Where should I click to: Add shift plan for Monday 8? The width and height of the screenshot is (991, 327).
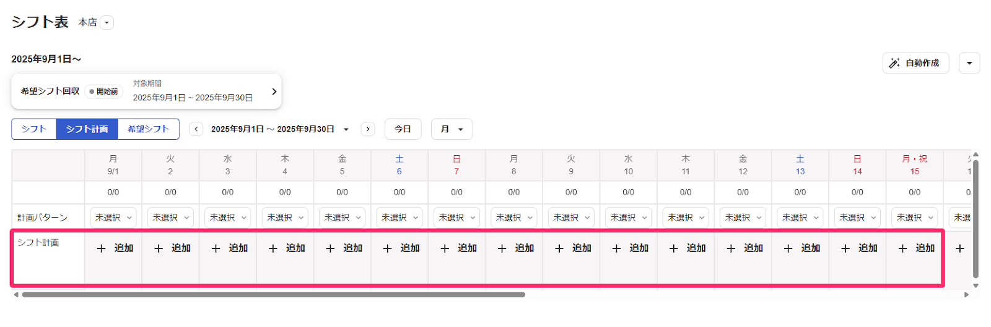click(x=515, y=248)
